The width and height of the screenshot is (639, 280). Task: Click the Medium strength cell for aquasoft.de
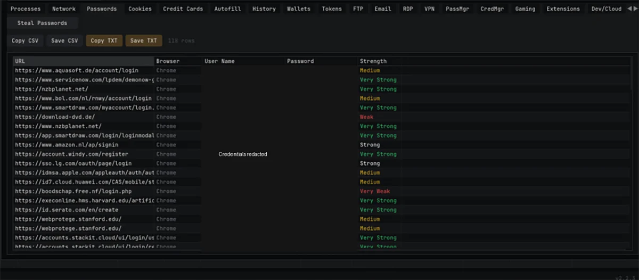point(370,70)
